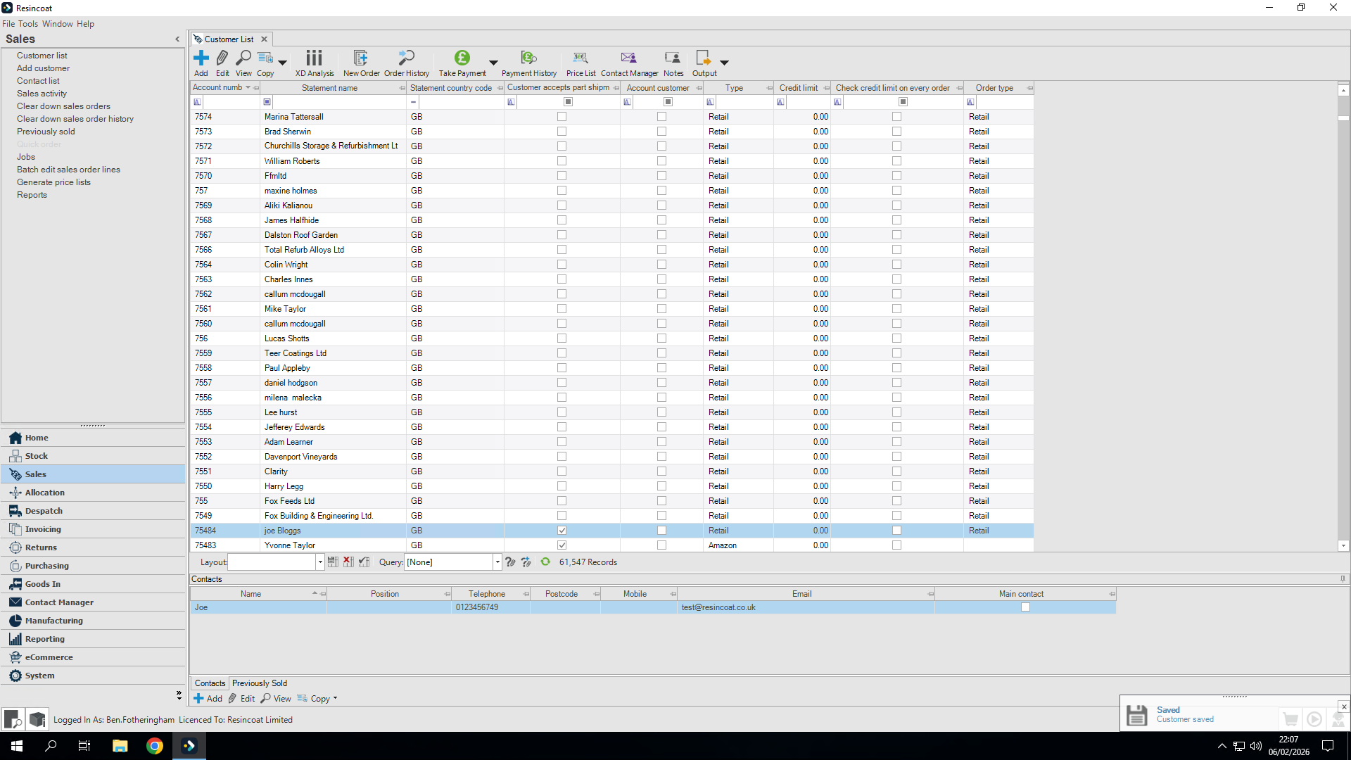Click the vertical scrollbar down arrow

pos(1344,545)
